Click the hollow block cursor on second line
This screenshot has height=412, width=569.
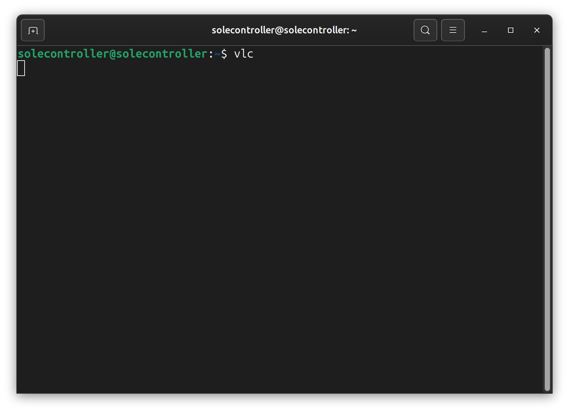coord(21,68)
